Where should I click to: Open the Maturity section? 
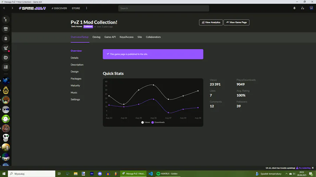coord(75,85)
